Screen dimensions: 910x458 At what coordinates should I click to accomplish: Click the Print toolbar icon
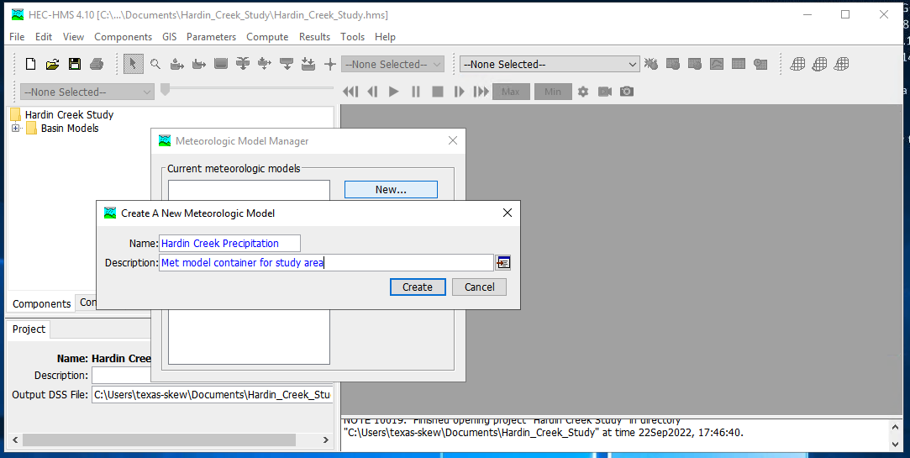[97, 64]
